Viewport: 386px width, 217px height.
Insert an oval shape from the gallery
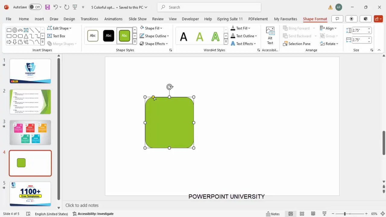(14, 36)
